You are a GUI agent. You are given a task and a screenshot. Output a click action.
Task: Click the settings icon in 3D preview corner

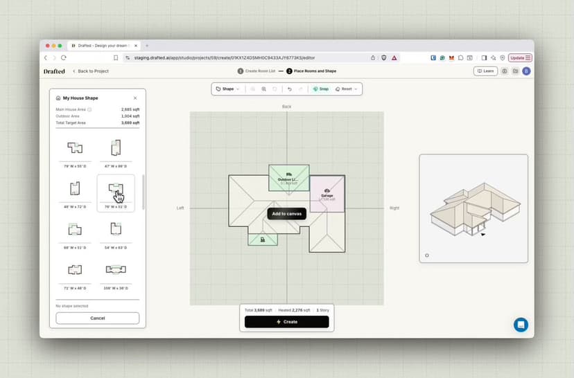click(x=427, y=255)
